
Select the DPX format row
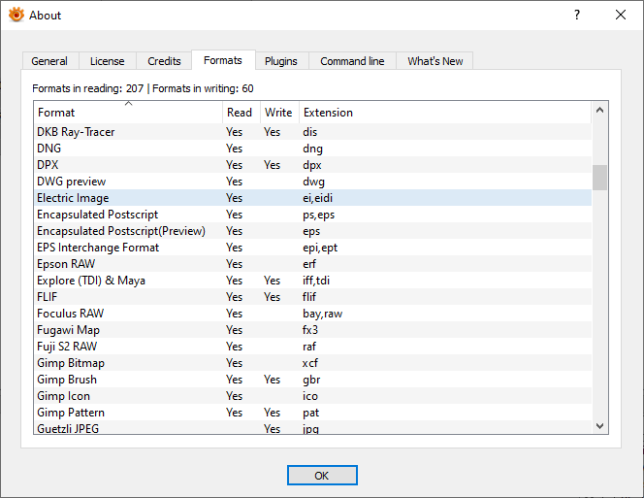313,164
